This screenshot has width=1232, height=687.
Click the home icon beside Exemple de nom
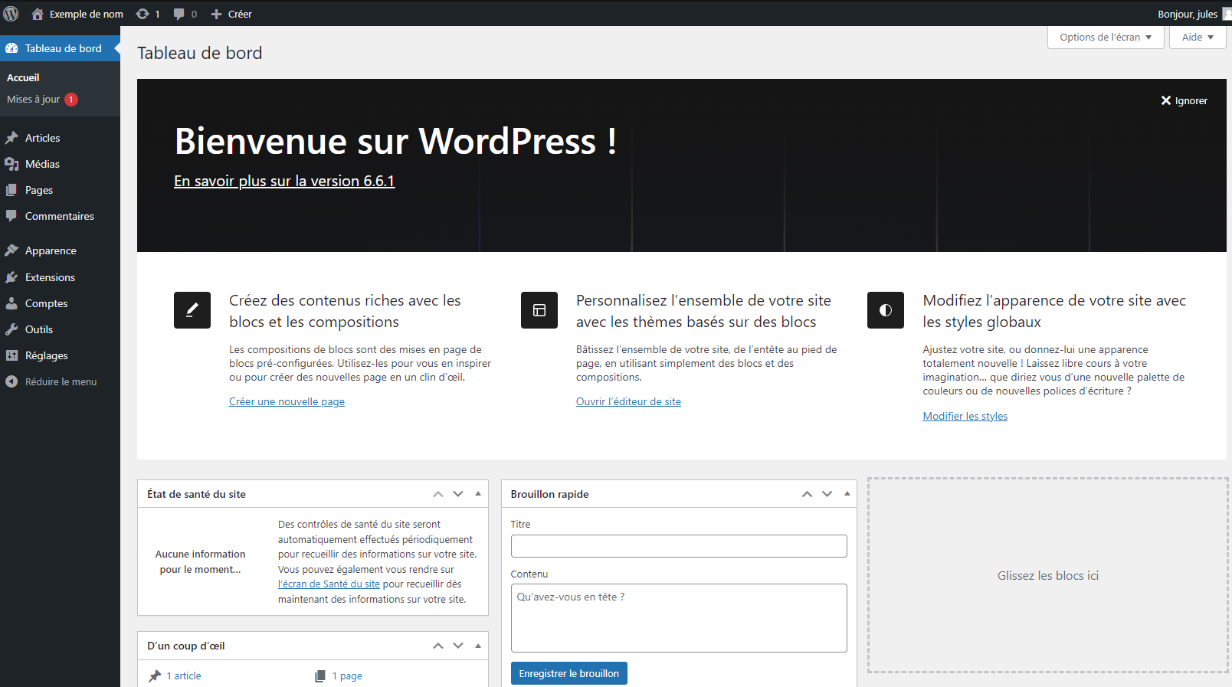point(37,14)
